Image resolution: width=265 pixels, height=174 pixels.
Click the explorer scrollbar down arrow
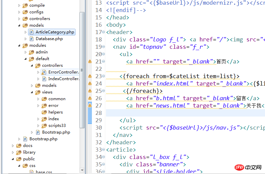[82, 170]
